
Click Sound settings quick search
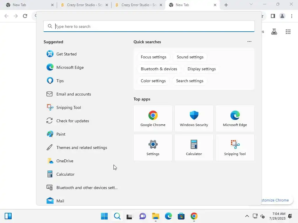[190, 57]
